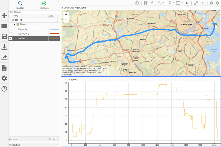This screenshot has height=147, width=221.
Task: Collapse the Sheet1 tree node
Action: [x=14, y=25]
